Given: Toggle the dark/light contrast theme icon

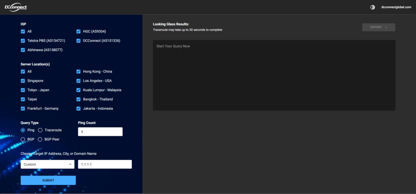Looking at the screenshot, I should [x=373, y=7].
